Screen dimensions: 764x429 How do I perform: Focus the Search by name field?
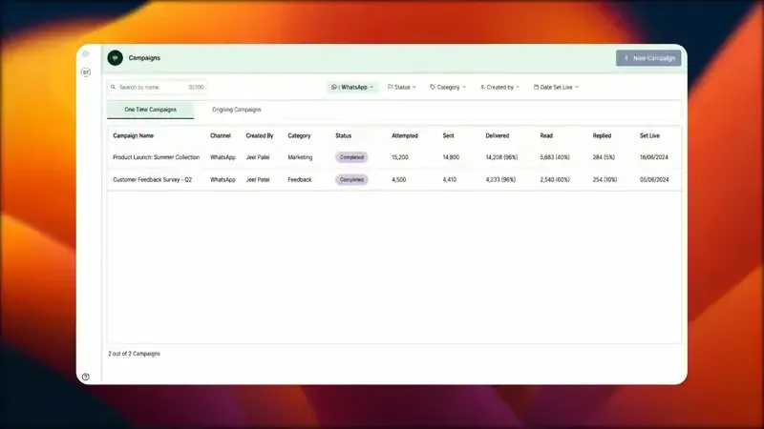click(157, 87)
